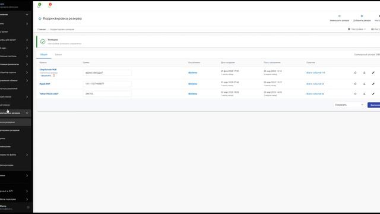380x214 pixels.
Task: Click the blue execute button beside the Сохранить dropdown
Action: pyautogui.click(x=373, y=105)
